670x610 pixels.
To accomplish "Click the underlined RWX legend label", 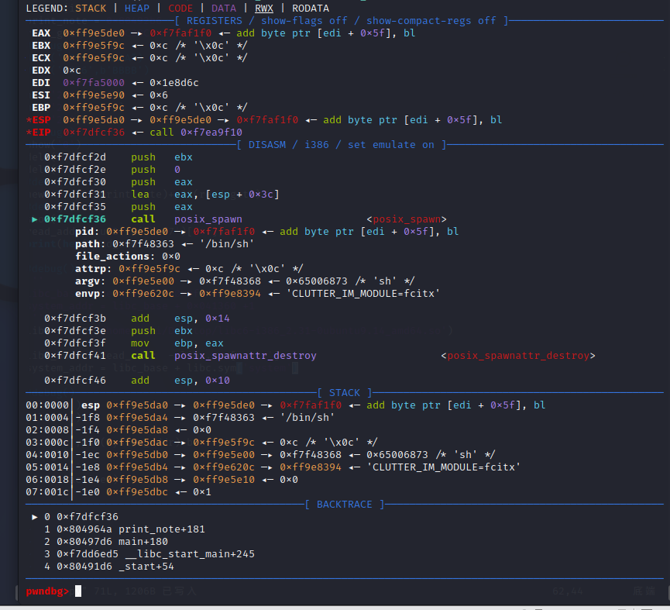I will tap(264, 9).
